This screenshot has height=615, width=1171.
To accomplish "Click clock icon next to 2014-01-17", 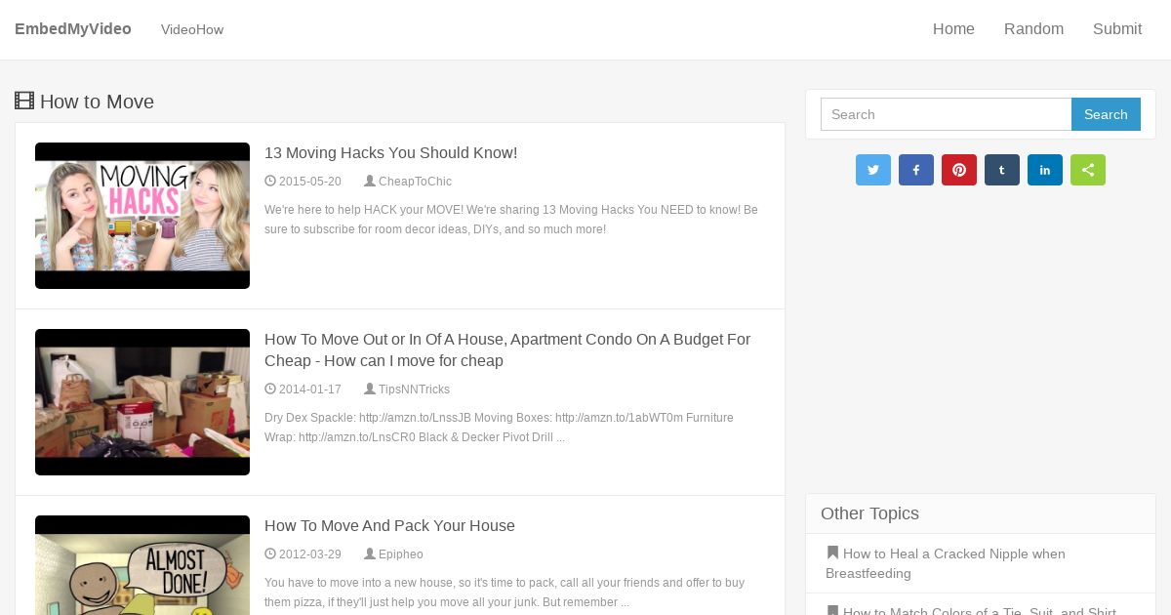I will 270,389.
